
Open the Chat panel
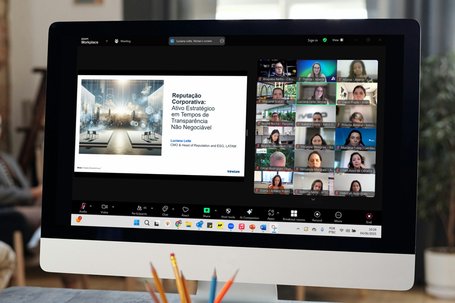tap(165, 210)
